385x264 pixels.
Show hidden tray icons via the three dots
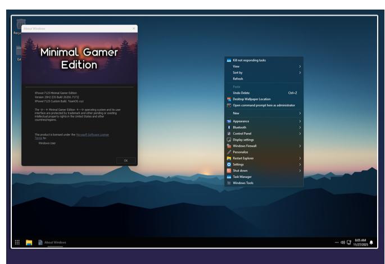(337, 243)
